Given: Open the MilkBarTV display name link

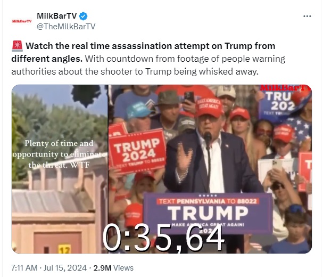Looking at the screenshot, I should click(x=56, y=16).
